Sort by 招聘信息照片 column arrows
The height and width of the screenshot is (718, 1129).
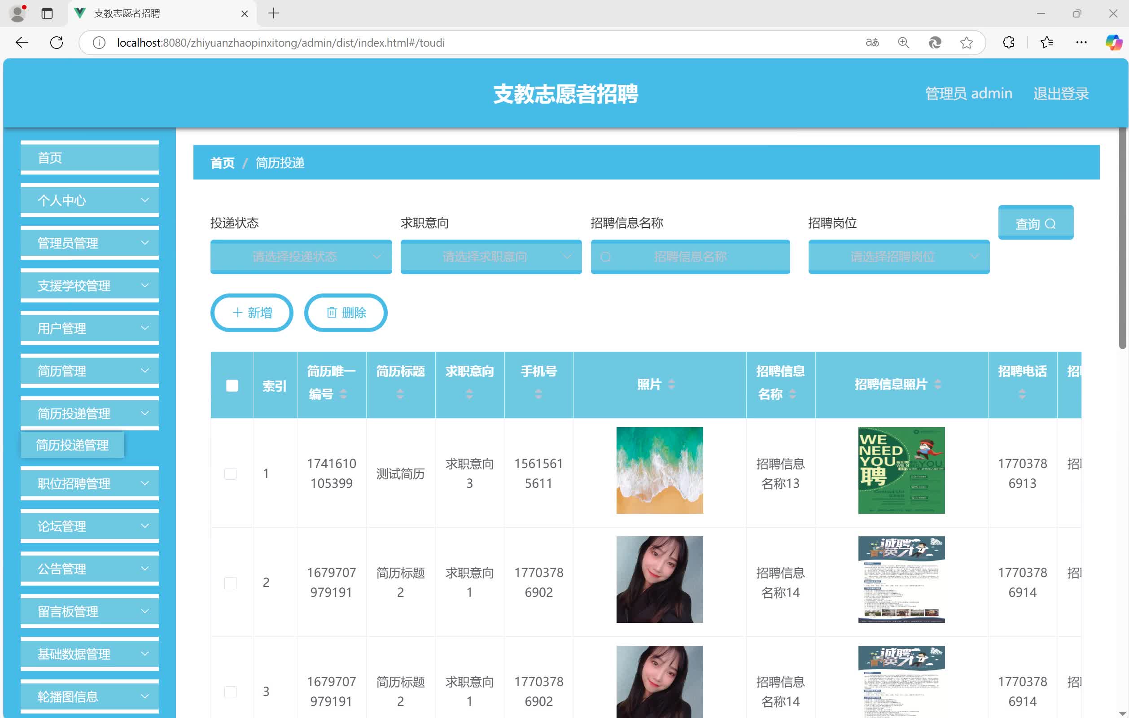tap(938, 385)
